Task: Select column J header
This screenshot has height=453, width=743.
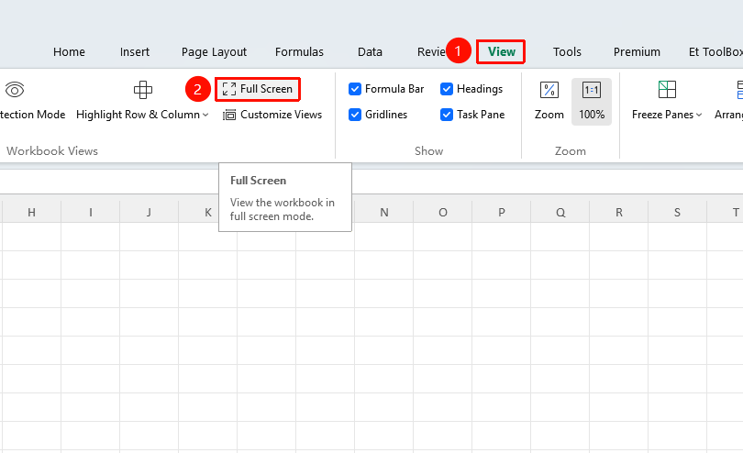Action: pyautogui.click(x=150, y=212)
